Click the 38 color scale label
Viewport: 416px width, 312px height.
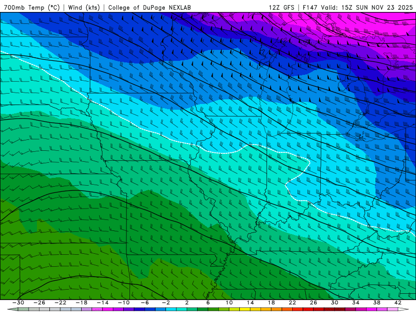[x=376, y=303]
